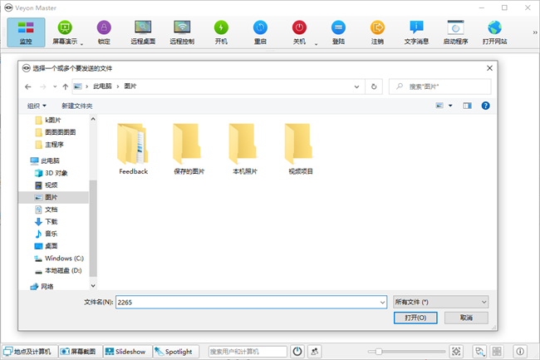Image resolution: width=540 pixels, height=360 pixels.
Task: Open file dialog help
Action: 486,106
